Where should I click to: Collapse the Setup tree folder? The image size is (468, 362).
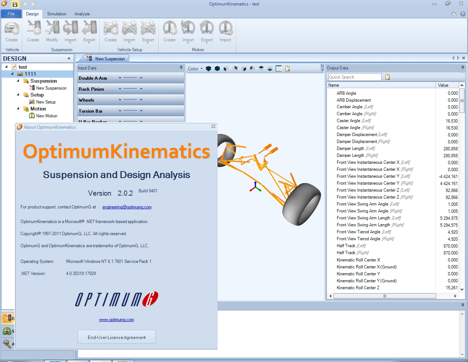pyautogui.click(x=18, y=95)
